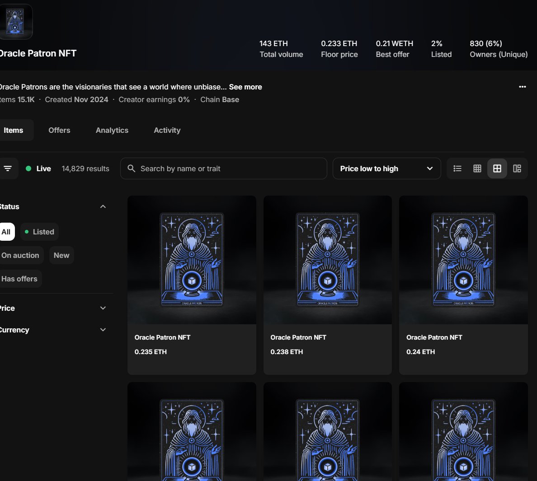Click the Chain Base label

tap(220, 99)
